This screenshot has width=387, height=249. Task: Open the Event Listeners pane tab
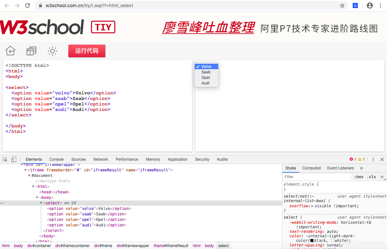click(341, 168)
